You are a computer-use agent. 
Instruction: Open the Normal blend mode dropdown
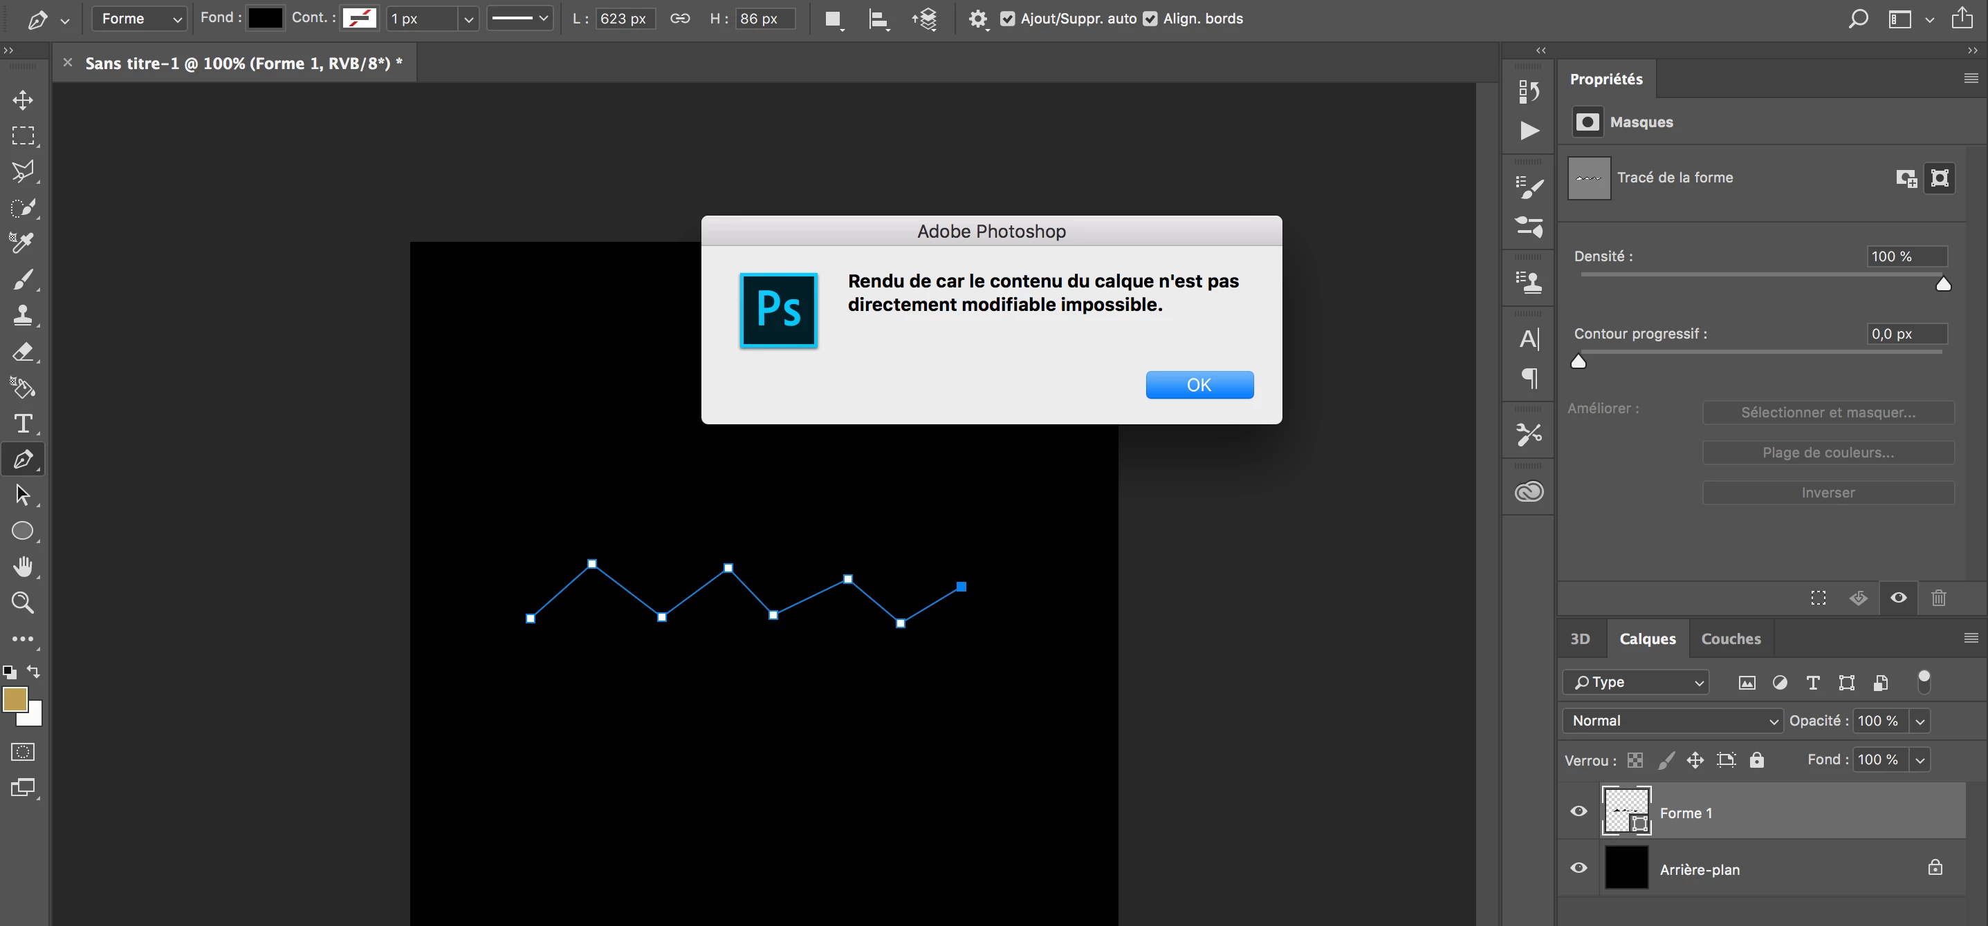(x=1672, y=720)
